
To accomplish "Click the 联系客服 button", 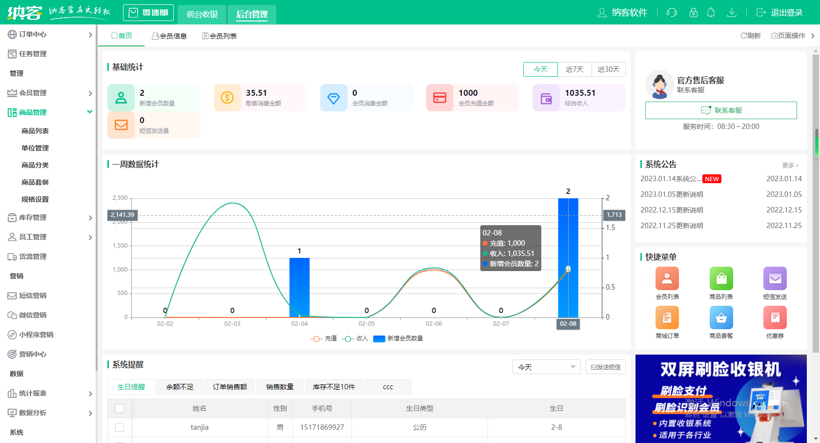I will pyautogui.click(x=721, y=110).
